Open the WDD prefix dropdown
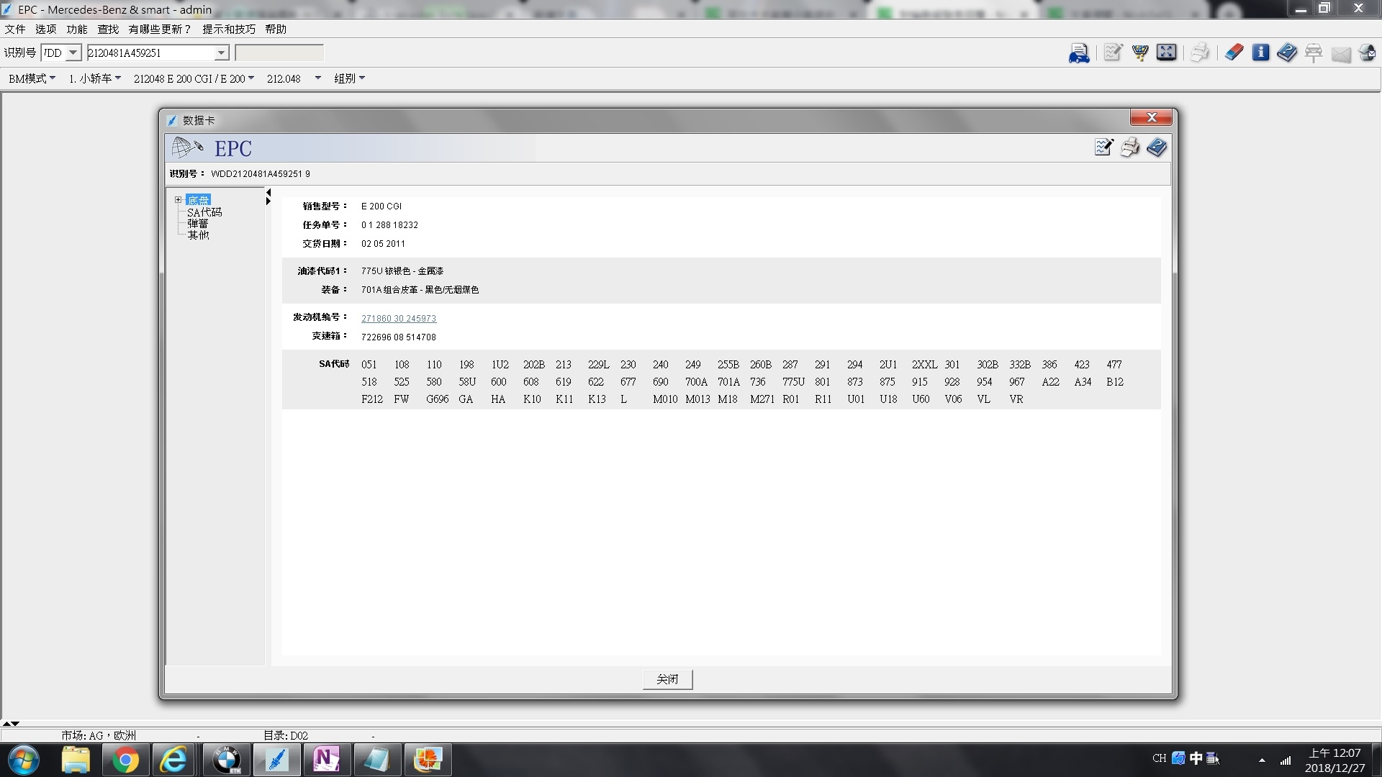 (73, 53)
